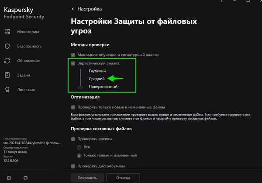Click the Обновление refresh arrows icon

(x=7, y=61)
